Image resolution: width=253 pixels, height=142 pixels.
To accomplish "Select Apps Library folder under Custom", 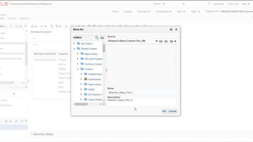I will click(x=94, y=84).
